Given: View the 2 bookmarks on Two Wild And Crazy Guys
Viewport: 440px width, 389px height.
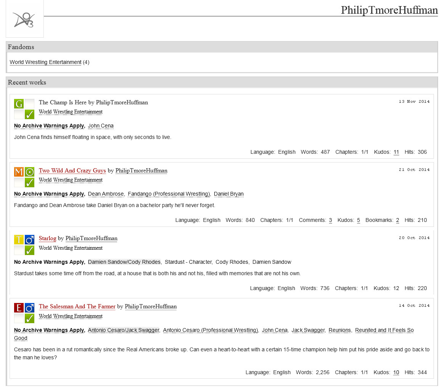Looking at the screenshot, I should pos(398,220).
